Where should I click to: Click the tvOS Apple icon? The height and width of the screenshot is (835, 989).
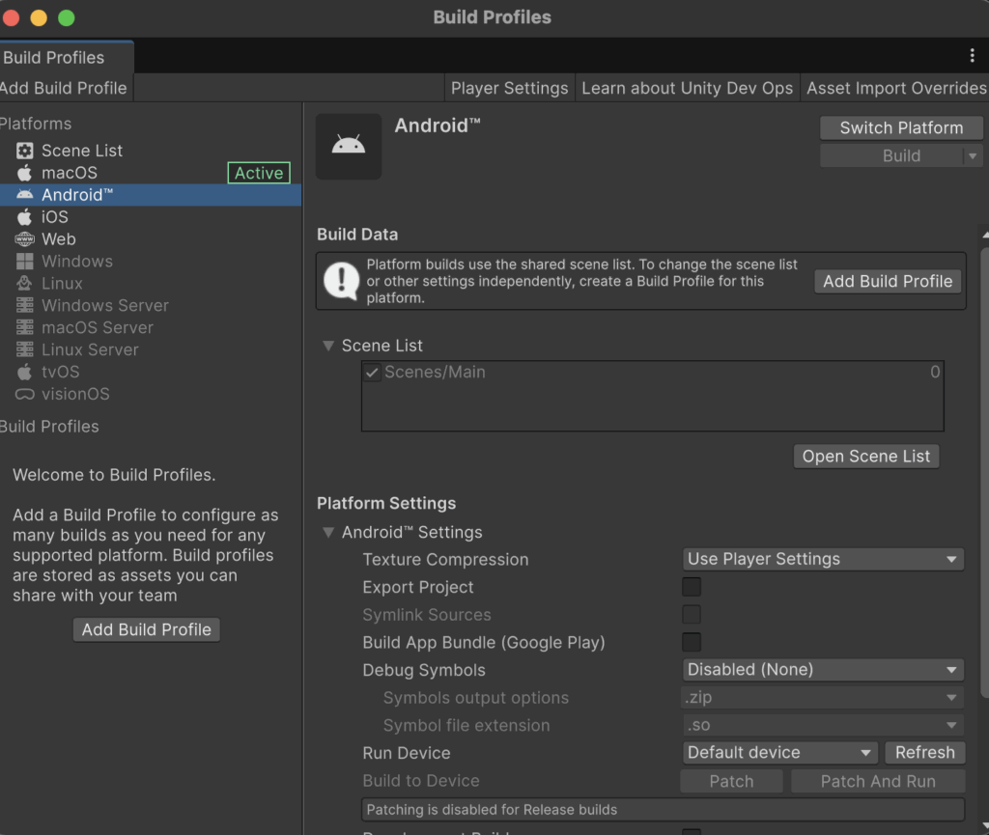(x=24, y=372)
